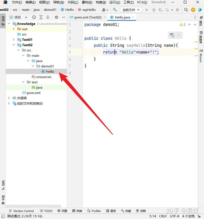Open the 编辑(E) menu
The width and height of the screenshot is (204, 219).
31,2
